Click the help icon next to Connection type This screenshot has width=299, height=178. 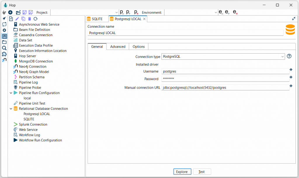tap(289, 56)
